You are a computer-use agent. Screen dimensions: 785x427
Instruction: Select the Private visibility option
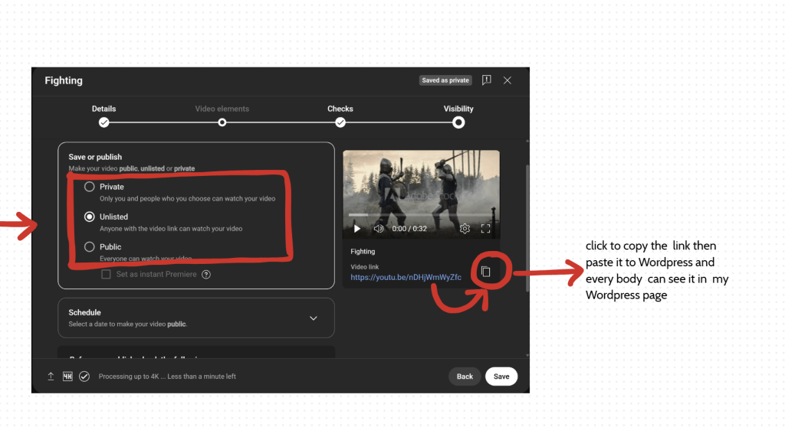click(x=90, y=187)
